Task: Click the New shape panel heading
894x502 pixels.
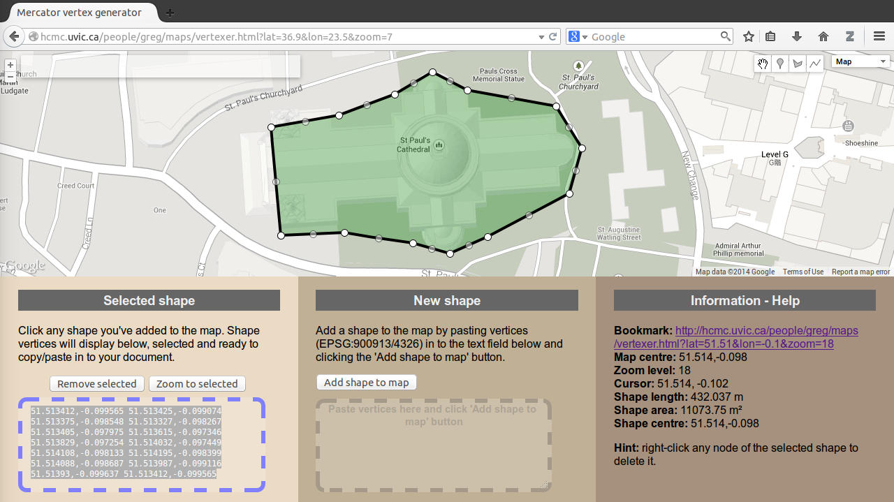Action: click(447, 301)
